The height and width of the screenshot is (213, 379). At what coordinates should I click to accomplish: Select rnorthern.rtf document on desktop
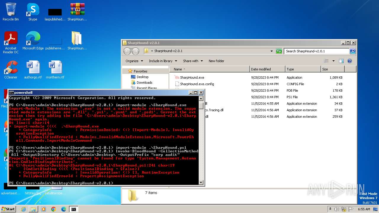click(x=55, y=70)
